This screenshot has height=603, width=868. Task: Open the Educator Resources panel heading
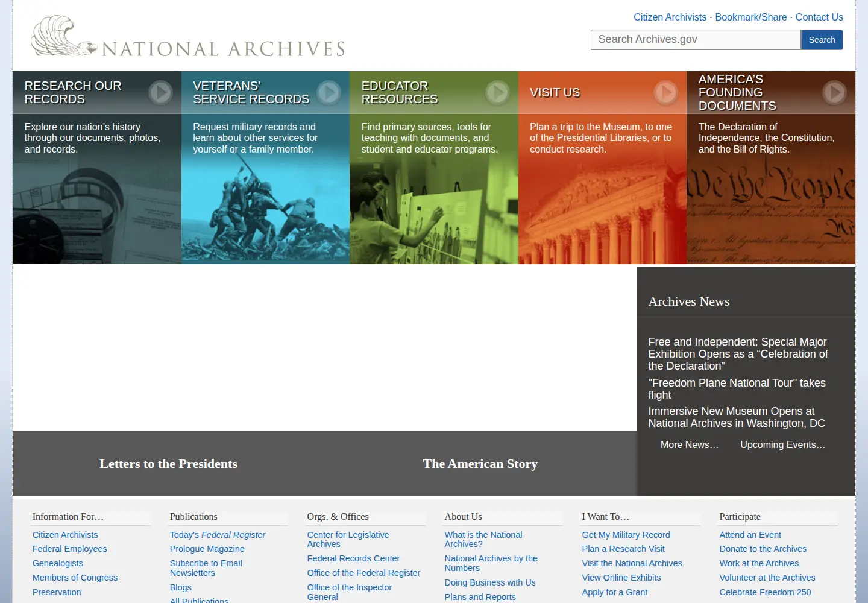point(400,93)
